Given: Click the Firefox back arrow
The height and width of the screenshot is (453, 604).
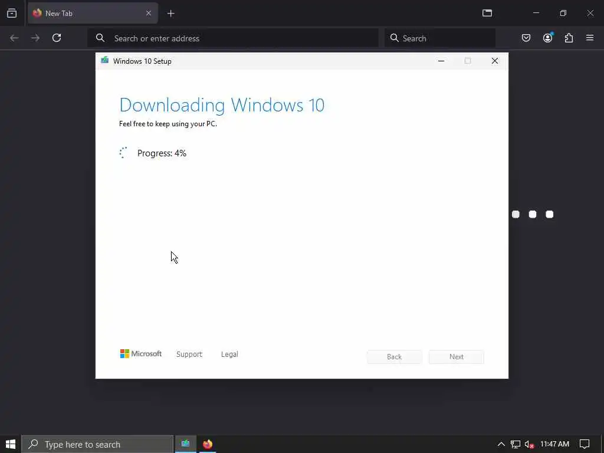Looking at the screenshot, I should click(14, 38).
